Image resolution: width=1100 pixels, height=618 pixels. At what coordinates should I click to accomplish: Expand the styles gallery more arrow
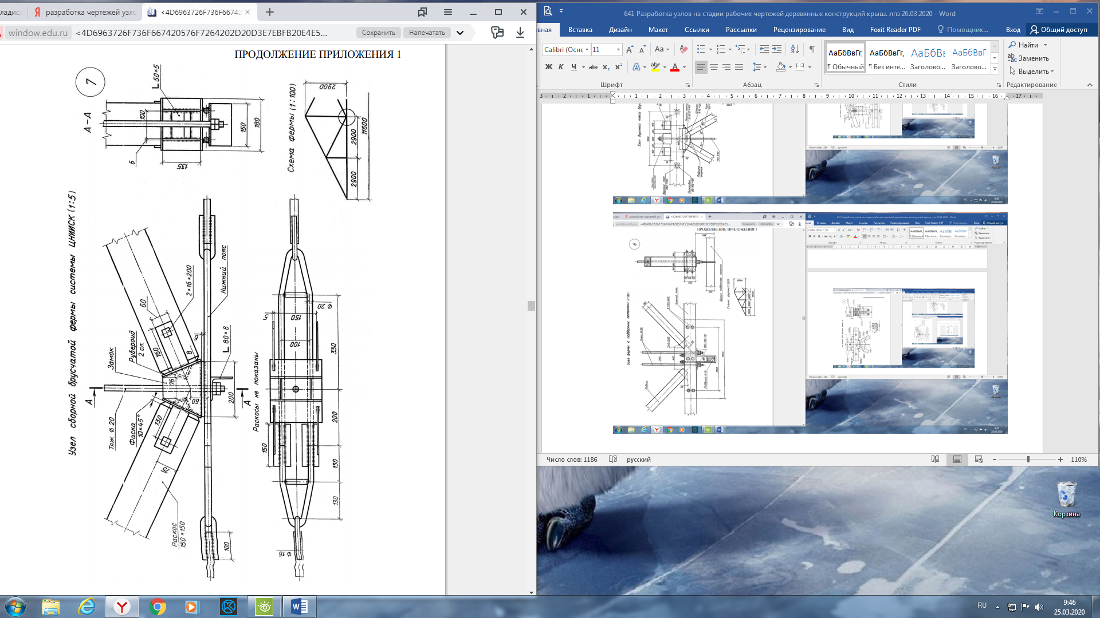coord(995,69)
